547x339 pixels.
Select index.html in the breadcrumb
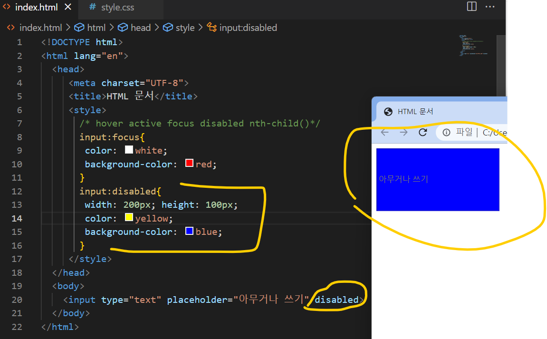click(40, 28)
